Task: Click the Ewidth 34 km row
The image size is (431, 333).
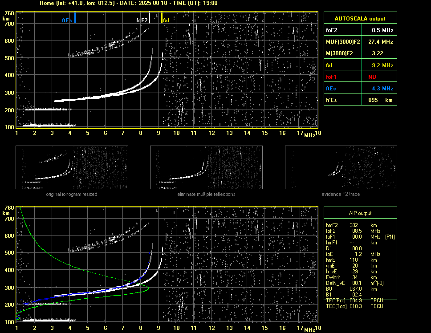Action: (x=351, y=277)
